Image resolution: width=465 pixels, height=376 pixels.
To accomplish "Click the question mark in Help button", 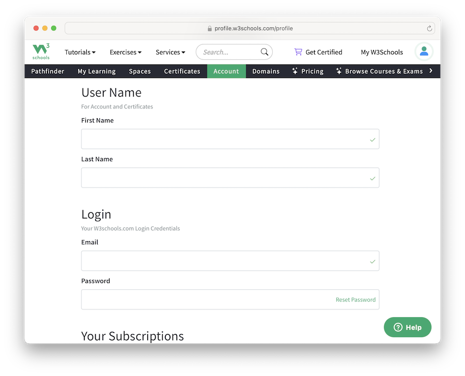I will pos(398,327).
